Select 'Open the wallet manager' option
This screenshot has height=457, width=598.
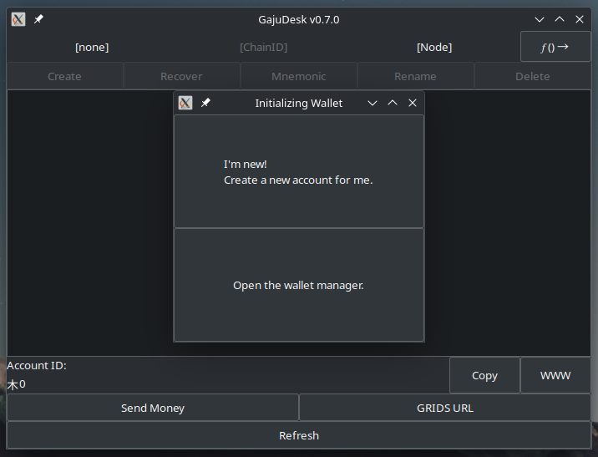click(x=298, y=285)
